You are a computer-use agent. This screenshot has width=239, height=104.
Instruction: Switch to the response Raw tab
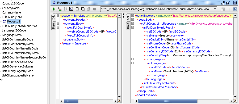click(x=128, y=26)
